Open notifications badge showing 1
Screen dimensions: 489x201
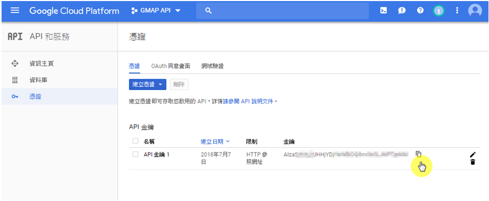tap(438, 11)
